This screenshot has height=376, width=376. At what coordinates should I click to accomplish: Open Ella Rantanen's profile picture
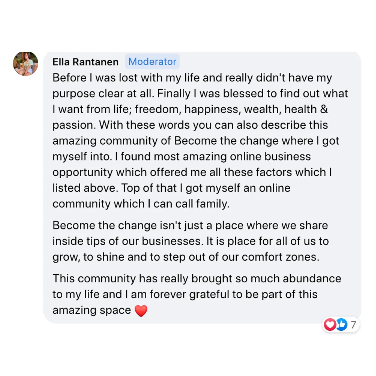tap(25, 64)
